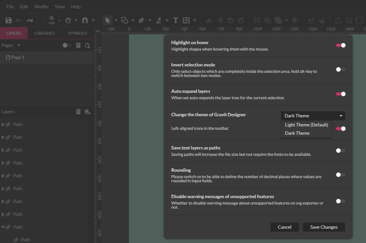Switch to the LIBRARIES tab
Viewport: 366px width, 243px height.
(x=44, y=33)
